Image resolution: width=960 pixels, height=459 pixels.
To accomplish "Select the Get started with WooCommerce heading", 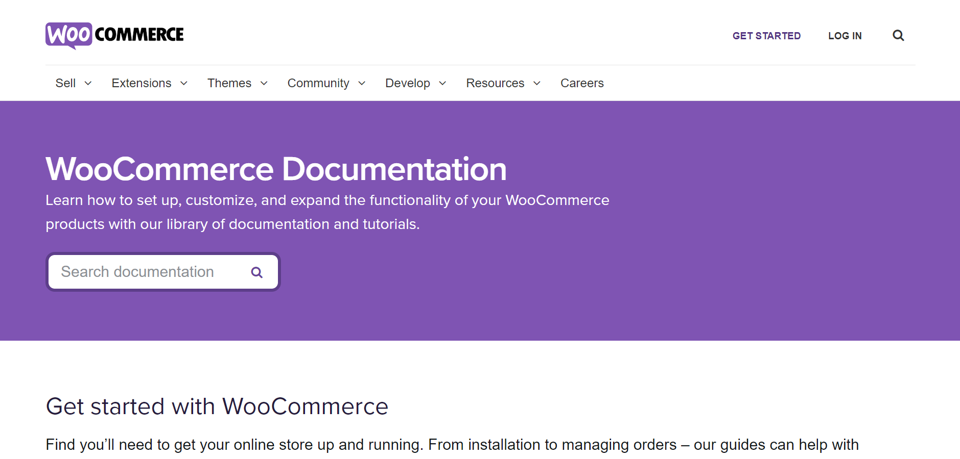I will [x=217, y=406].
